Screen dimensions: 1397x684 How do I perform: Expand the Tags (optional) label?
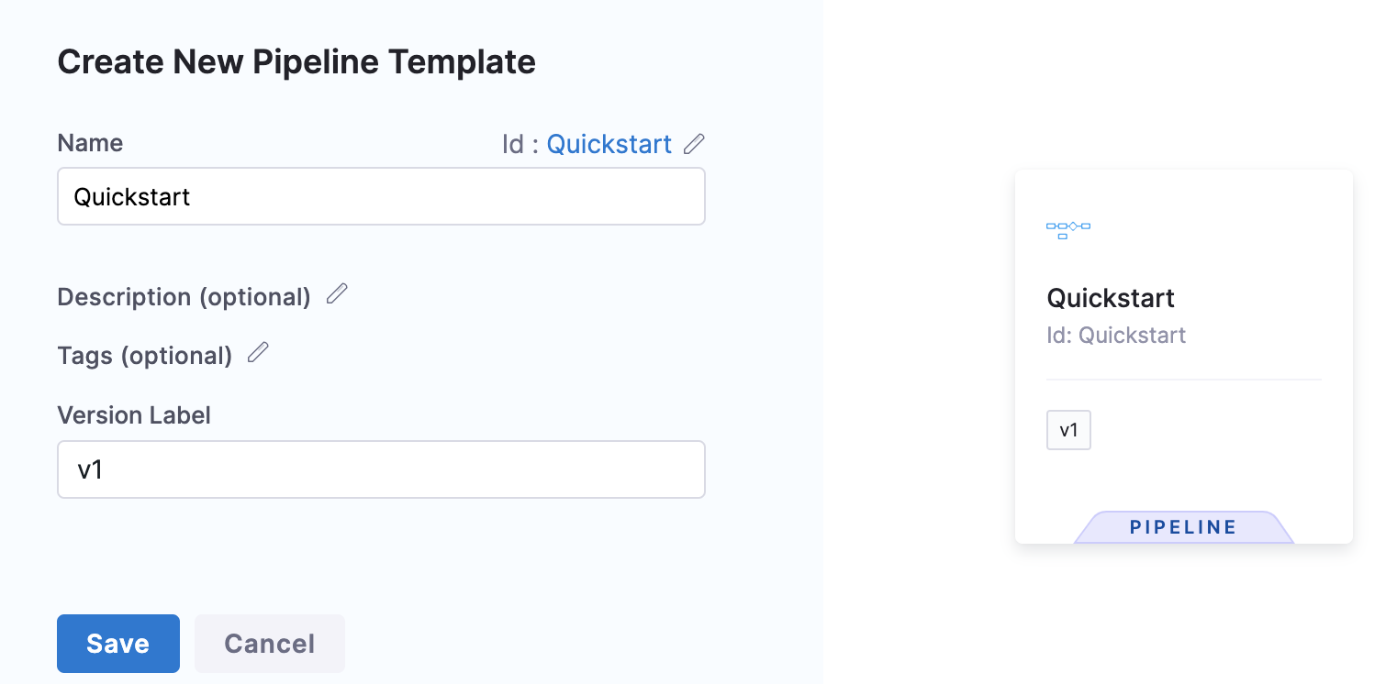click(144, 356)
